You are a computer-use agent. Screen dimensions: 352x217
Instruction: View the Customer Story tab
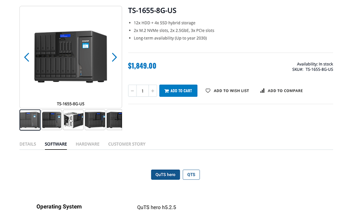pos(127,144)
